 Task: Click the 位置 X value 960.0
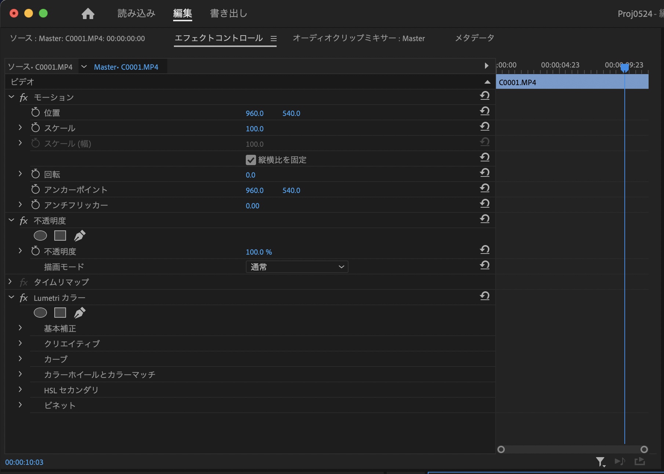(255, 113)
